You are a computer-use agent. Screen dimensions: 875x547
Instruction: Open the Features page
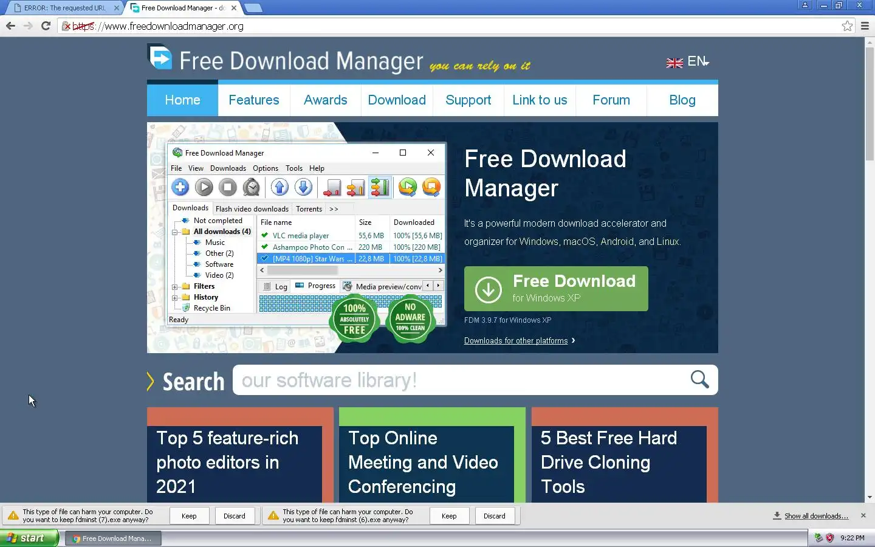tap(254, 100)
